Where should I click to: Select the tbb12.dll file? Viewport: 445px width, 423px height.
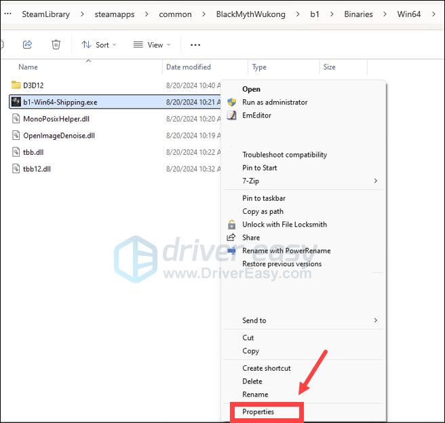(37, 168)
